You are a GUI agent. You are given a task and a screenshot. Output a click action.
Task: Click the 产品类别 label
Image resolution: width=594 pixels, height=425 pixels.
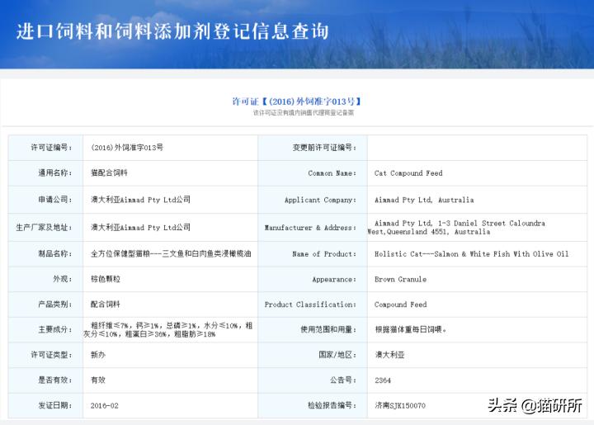click(55, 305)
